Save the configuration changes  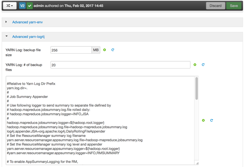pos(234,6)
